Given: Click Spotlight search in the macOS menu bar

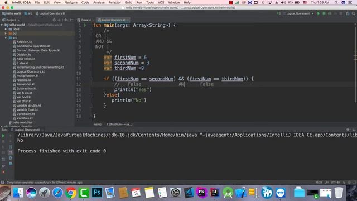Looking at the screenshot, I should click(x=336, y=2).
